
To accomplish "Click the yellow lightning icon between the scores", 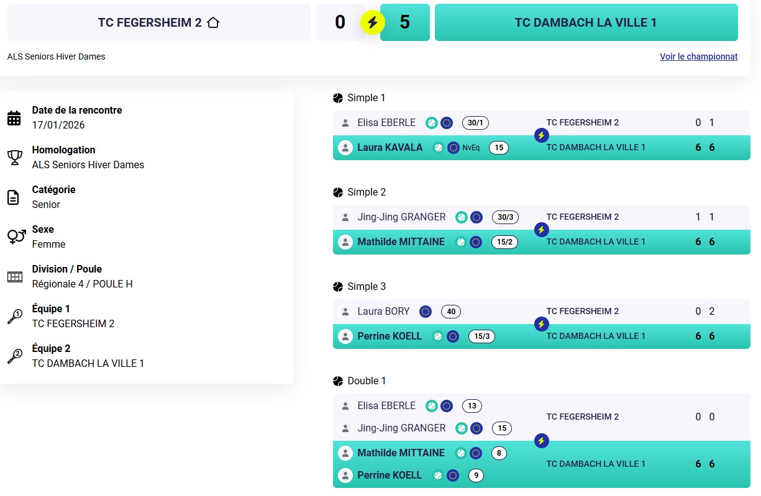I will [x=373, y=23].
